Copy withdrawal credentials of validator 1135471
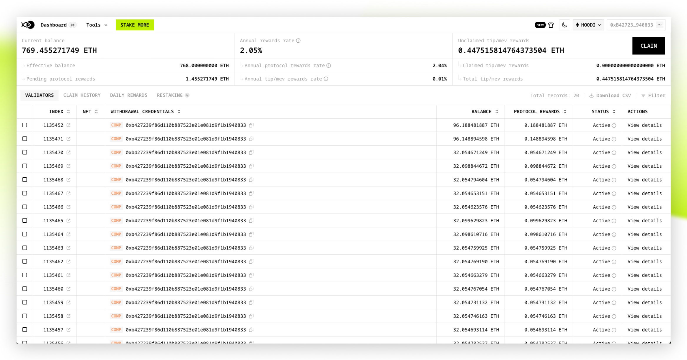The height and width of the screenshot is (360, 687). coord(251,139)
